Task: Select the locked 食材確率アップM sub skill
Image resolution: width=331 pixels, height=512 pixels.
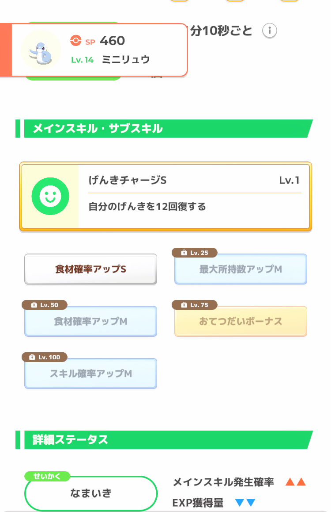Action: click(90, 321)
